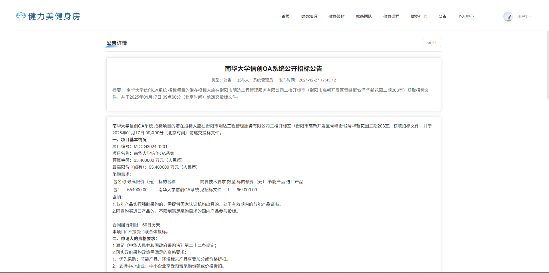Screen dimensions: 549x273
Task: Click the 包名称 table header
Action: coord(120,182)
